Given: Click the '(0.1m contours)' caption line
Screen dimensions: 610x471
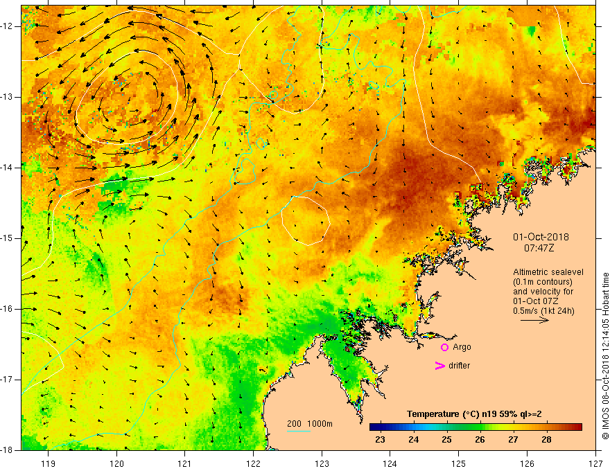Looking at the screenshot, I should 542,282.
